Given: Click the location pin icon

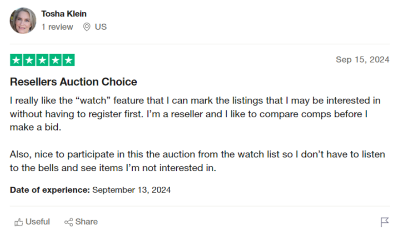Looking at the screenshot, I should pyautogui.click(x=86, y=27).
